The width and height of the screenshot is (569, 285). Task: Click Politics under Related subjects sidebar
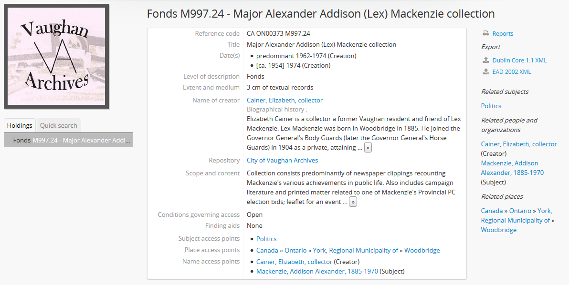point(491,106)
